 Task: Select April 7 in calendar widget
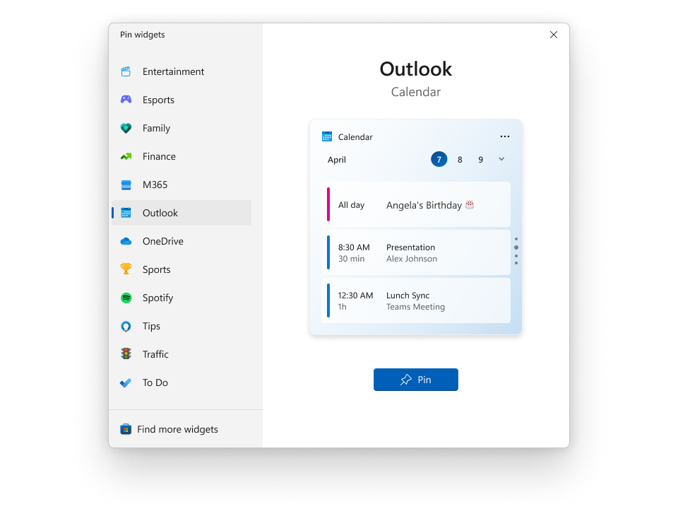point(439,159)
